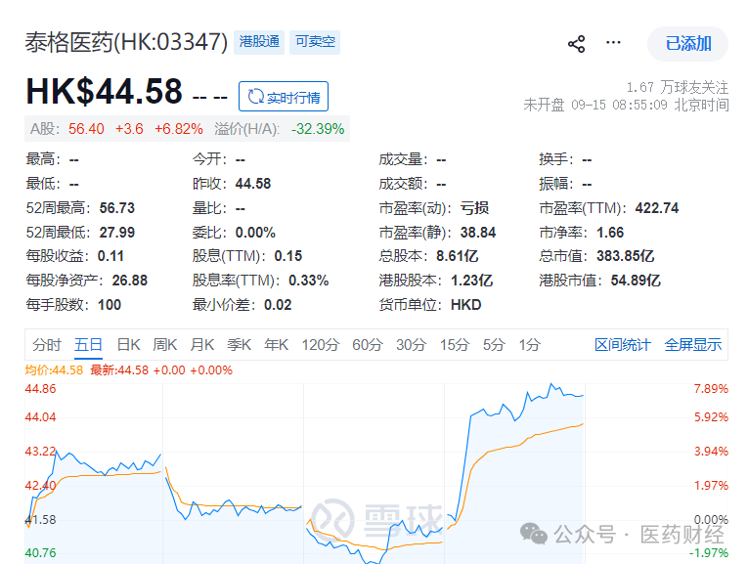This screenshot has width=748, height=564.
Task: Click the 市盈率(TTM) value 422.74
Action: tap(657, 208)
